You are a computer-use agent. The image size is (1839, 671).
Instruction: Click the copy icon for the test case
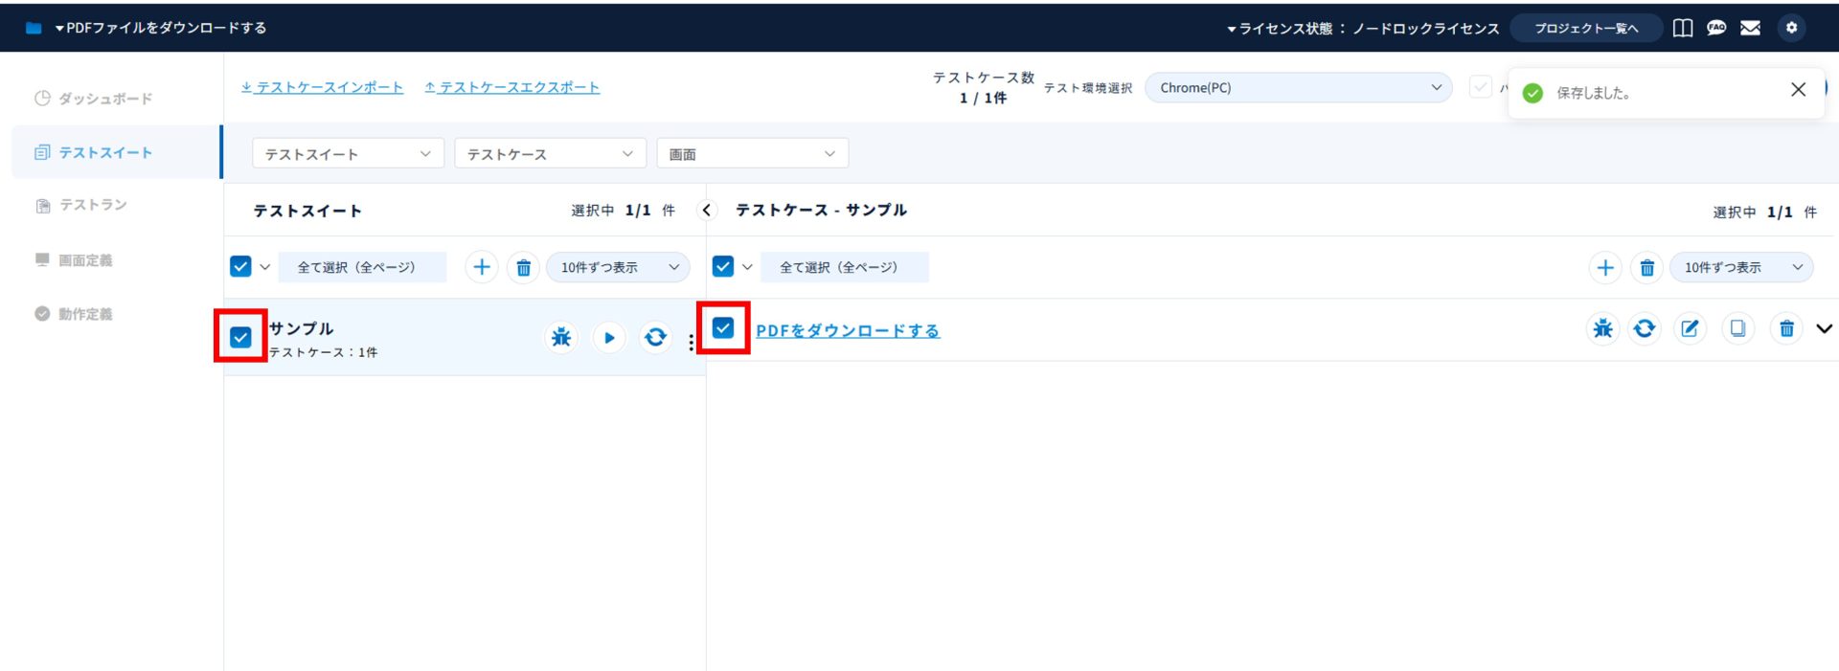tap(1737, 329)
